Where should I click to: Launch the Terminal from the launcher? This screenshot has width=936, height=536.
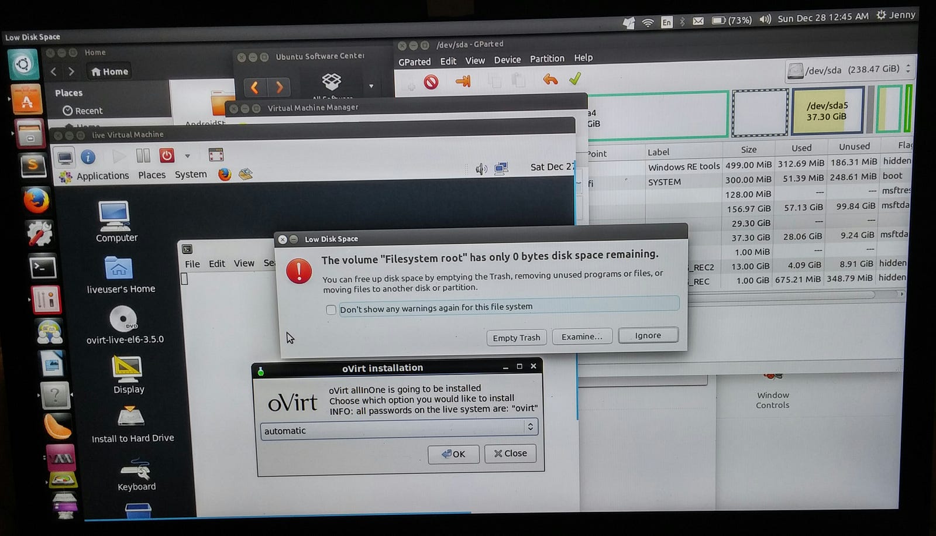click(43, 268)
